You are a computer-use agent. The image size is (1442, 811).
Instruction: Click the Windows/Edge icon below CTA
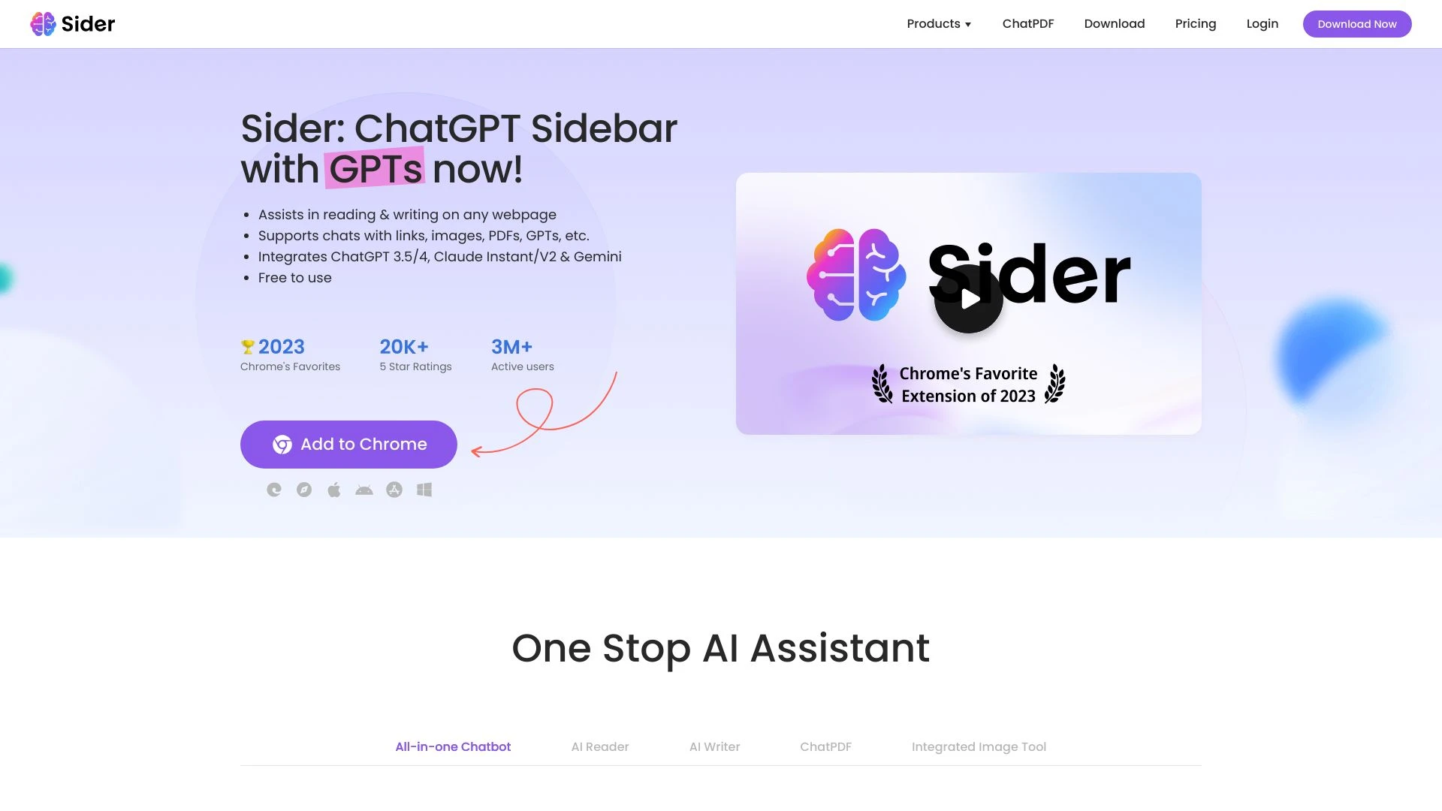tap(424, 489)
